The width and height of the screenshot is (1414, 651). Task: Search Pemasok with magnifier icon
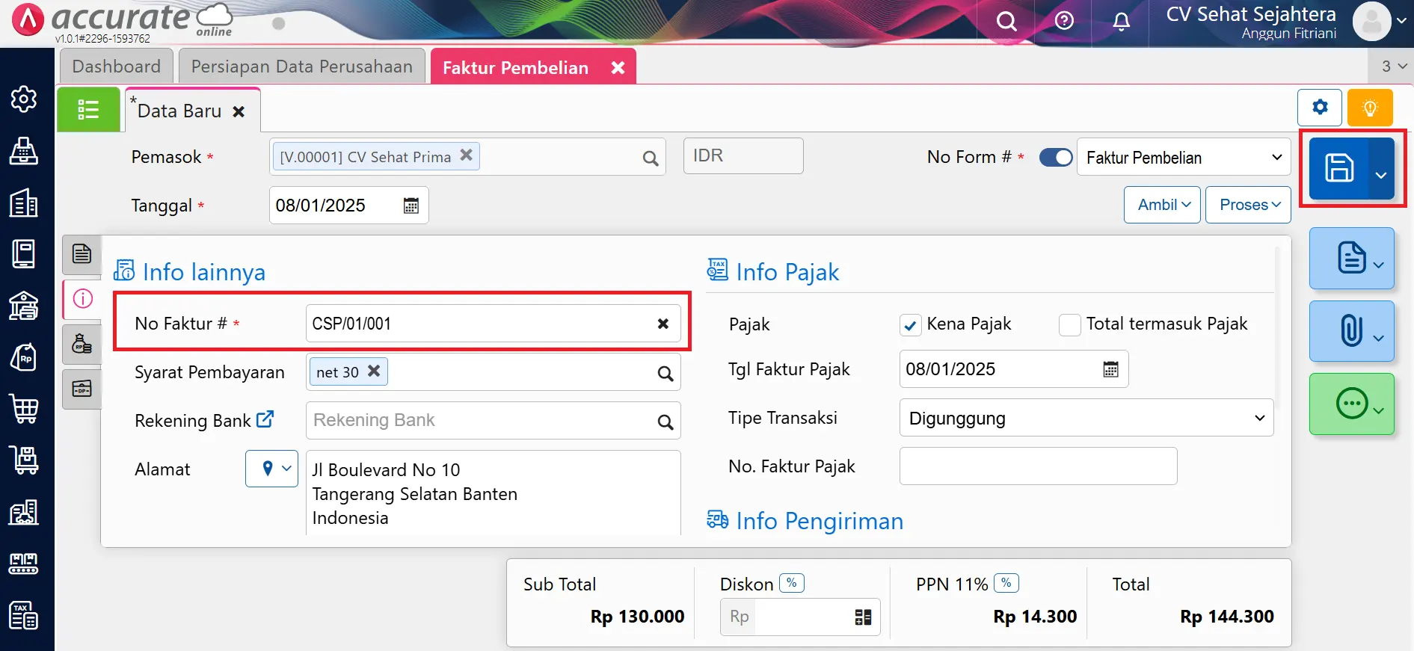click(650, 158)
